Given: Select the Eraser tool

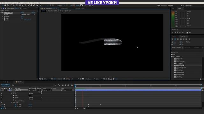Looking at the screenshot, I should [x=34, y=5].
